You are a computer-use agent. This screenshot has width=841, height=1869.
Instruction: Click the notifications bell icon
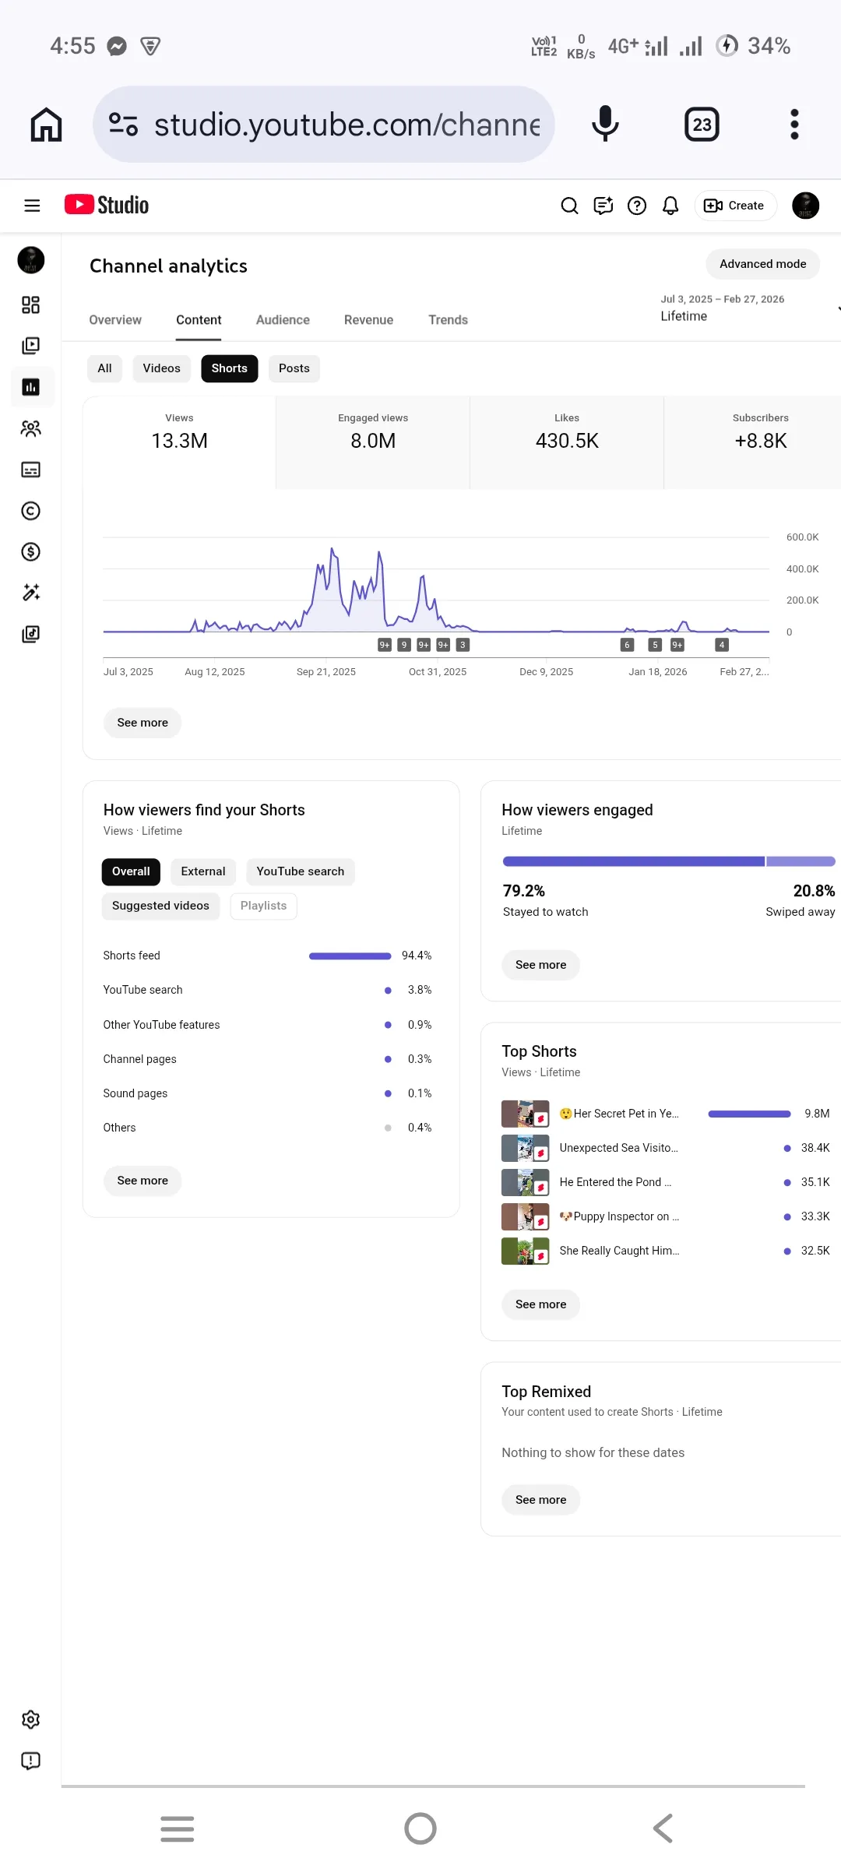click(670, 206)
